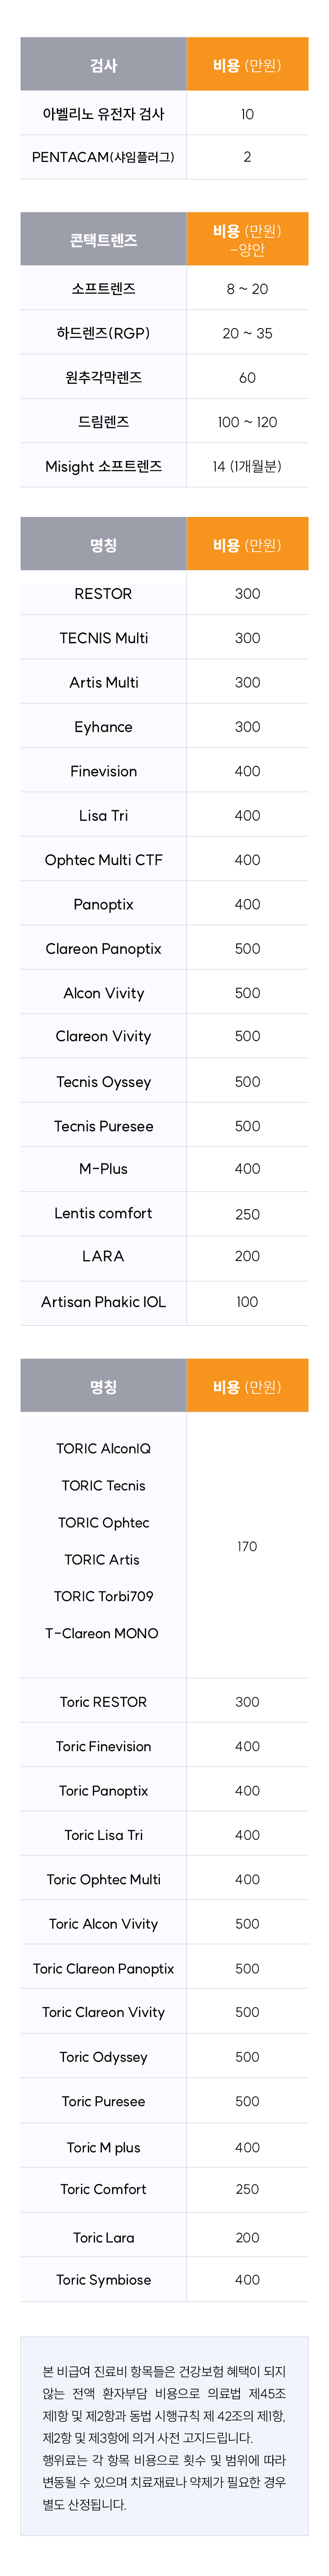Click Toric Clareon Vivity row
This screenshot has height=2576, width=329.
(x=164, y=2011)
